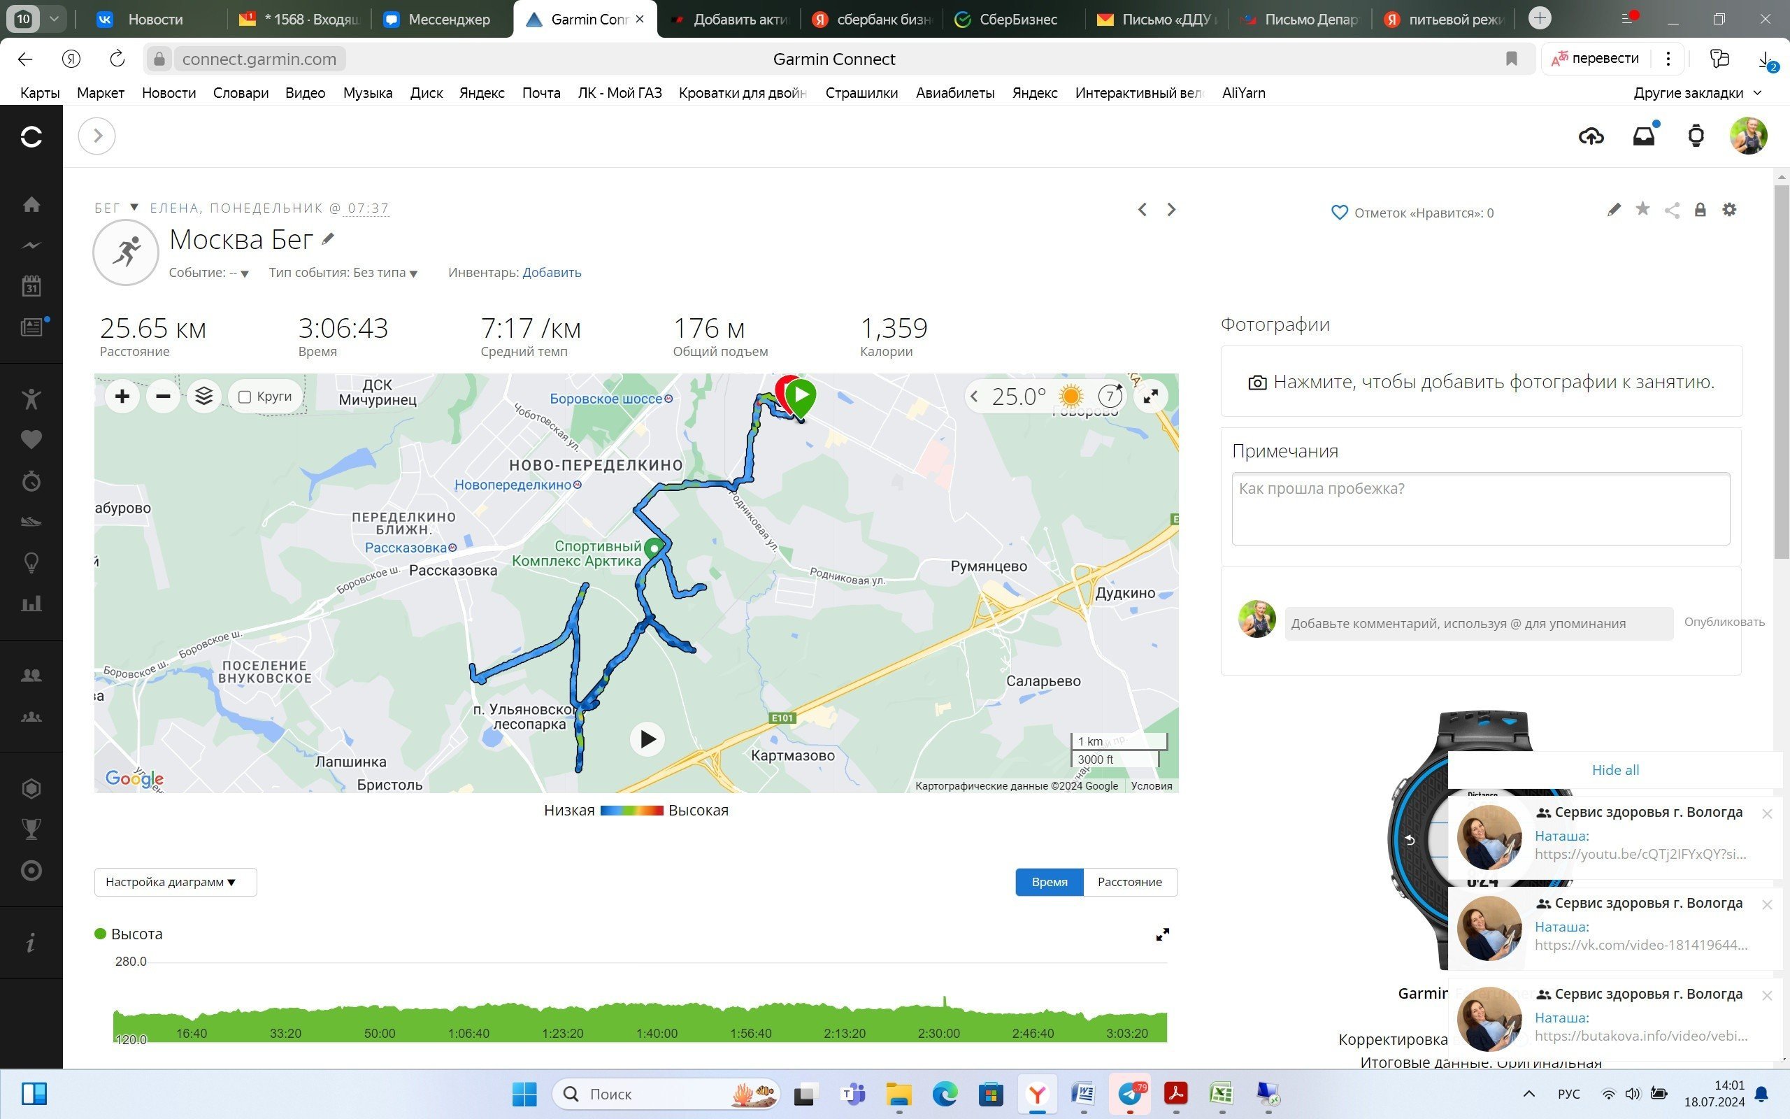Dismiss the vk.com video notification

(x=1767, y=904)
